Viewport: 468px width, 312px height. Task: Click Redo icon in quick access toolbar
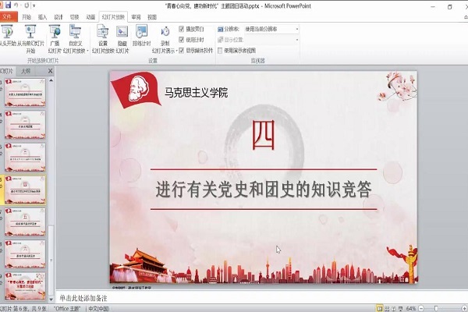(x=27, y=5)
